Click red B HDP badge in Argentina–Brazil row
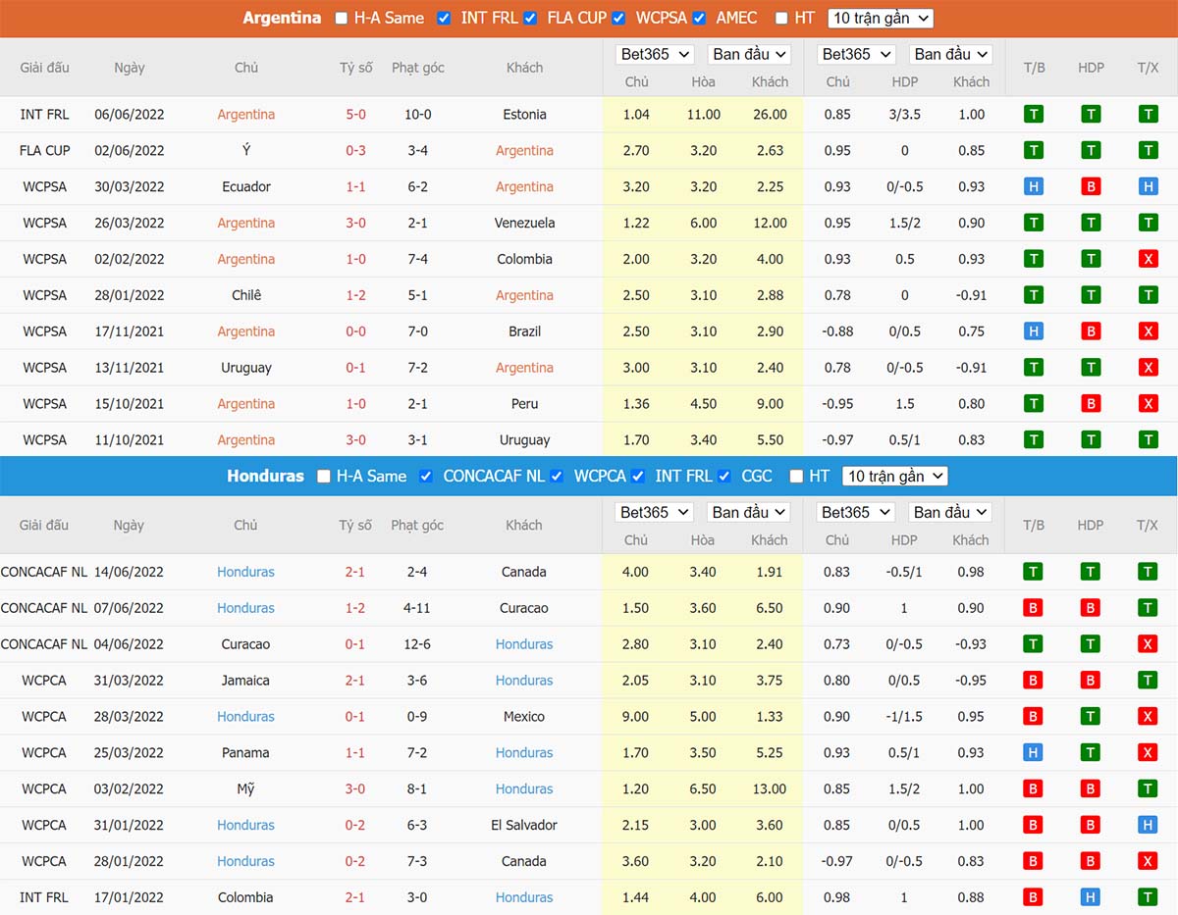The height and width of the screenshot is (915, 1178). point(1091,331)
